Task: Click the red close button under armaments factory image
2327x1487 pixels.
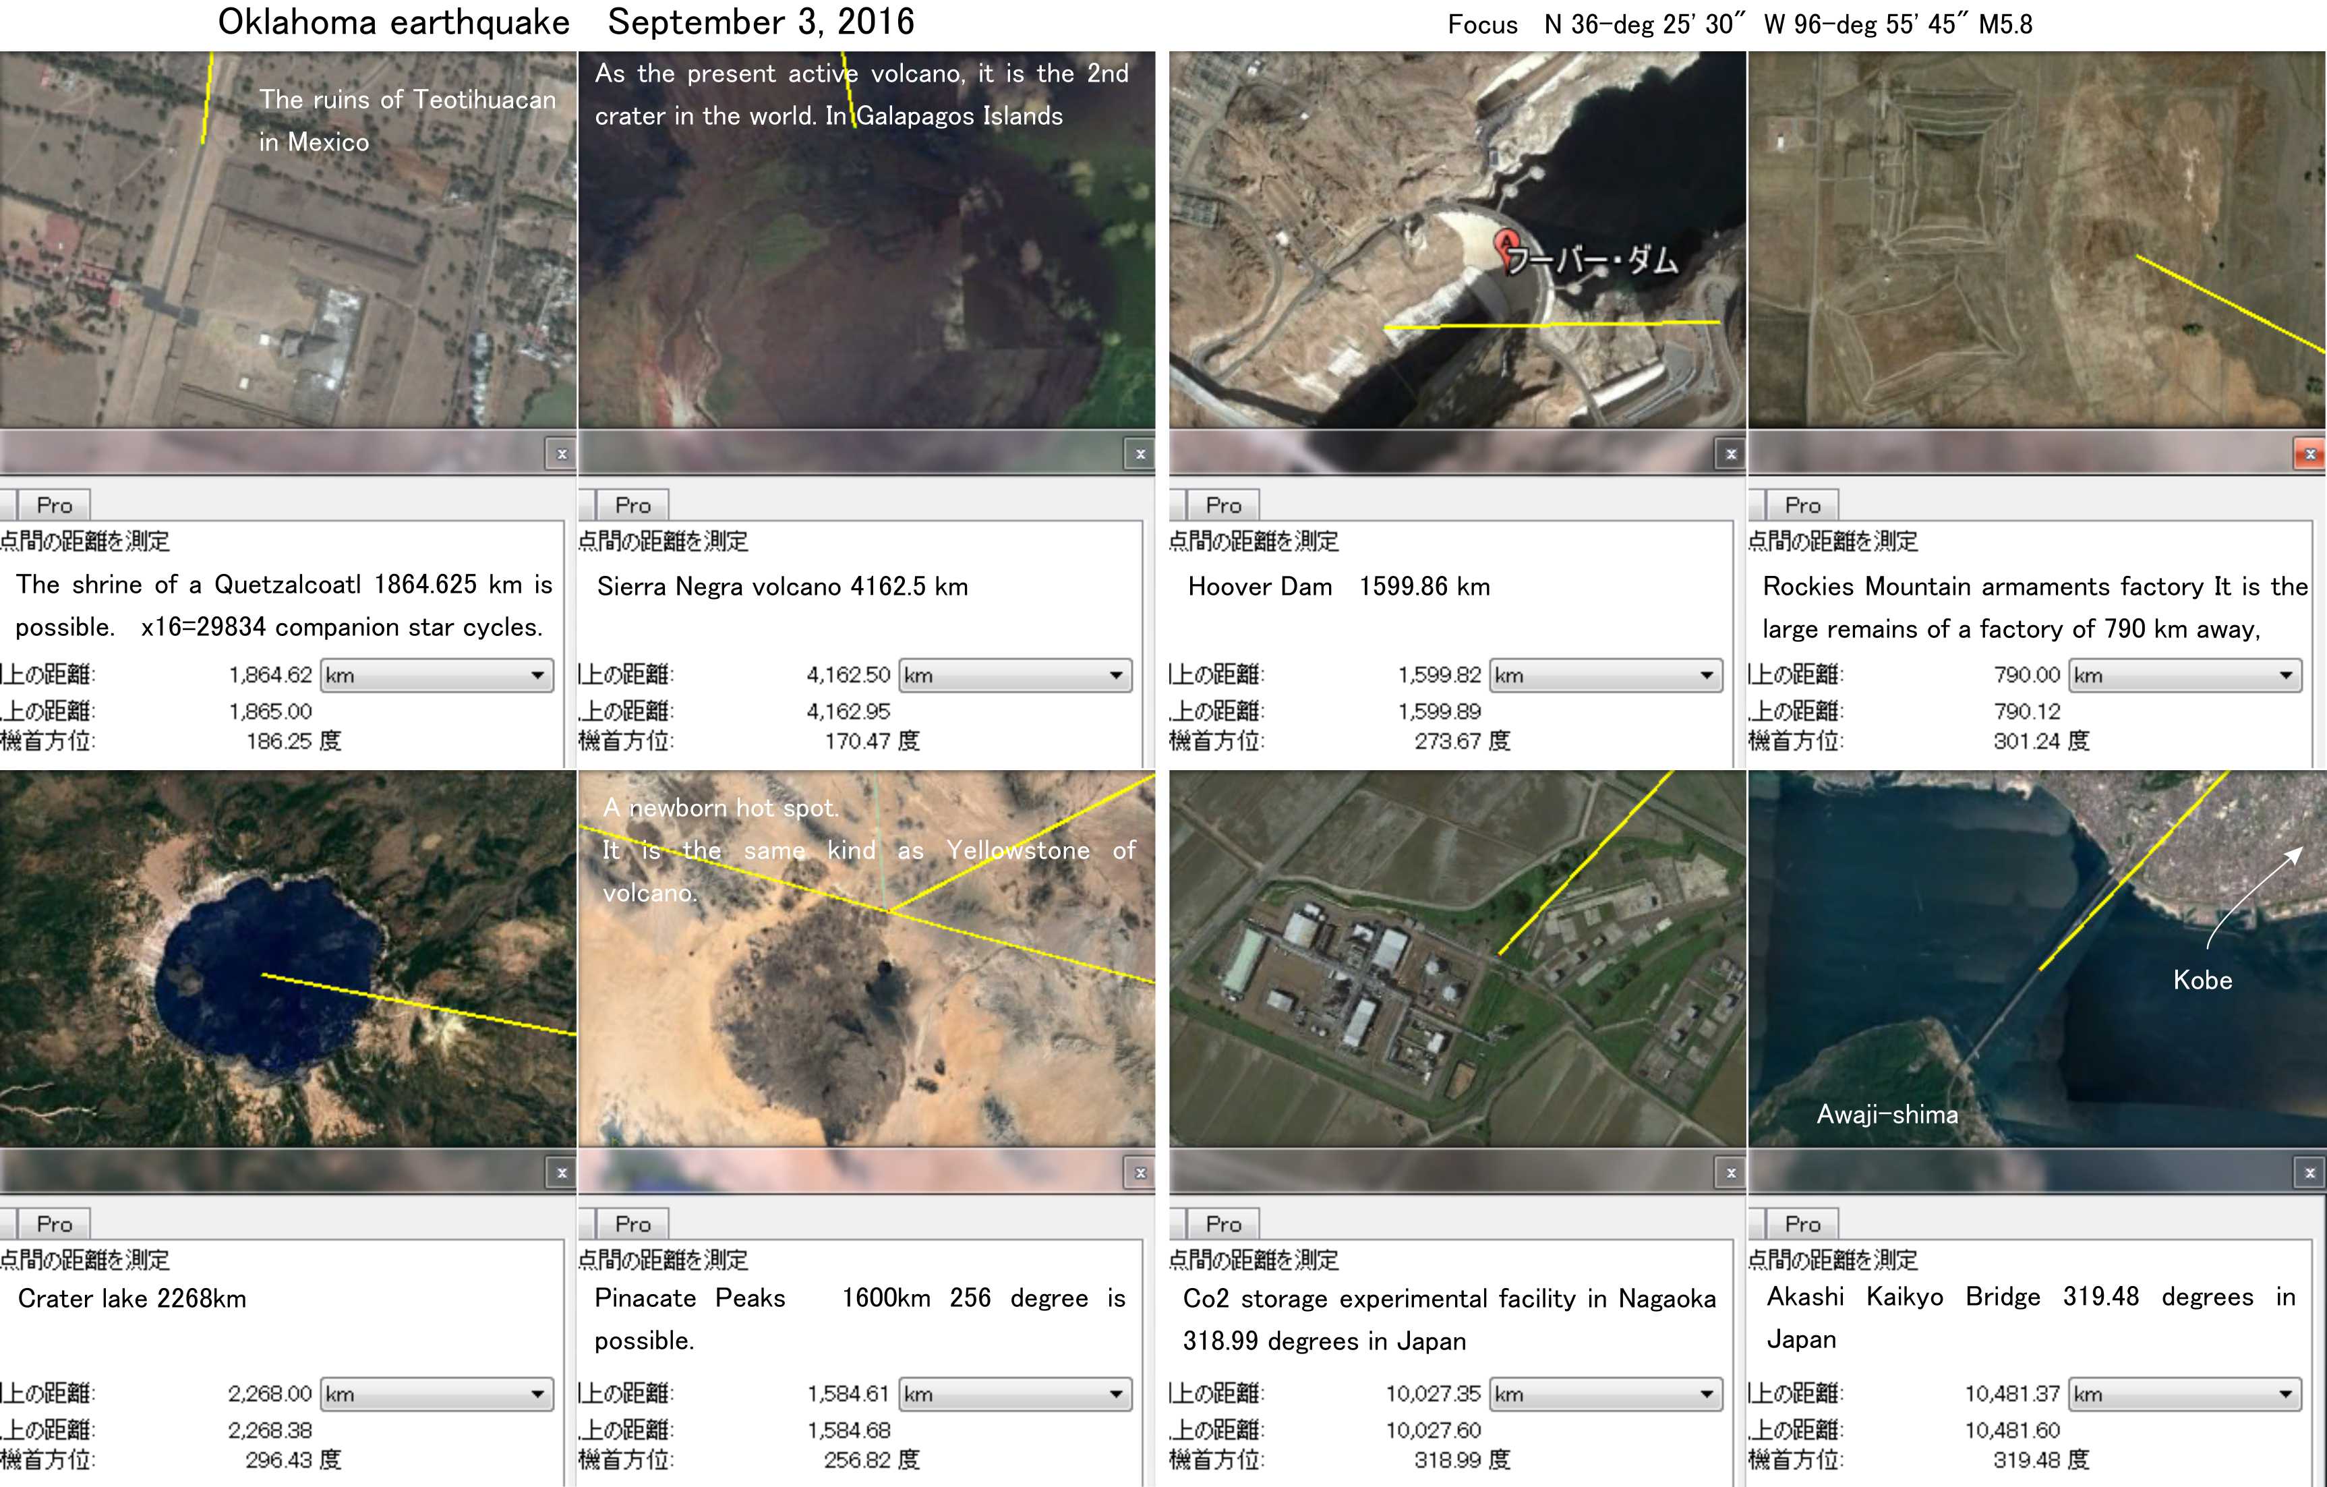Action: [2309, 454]
